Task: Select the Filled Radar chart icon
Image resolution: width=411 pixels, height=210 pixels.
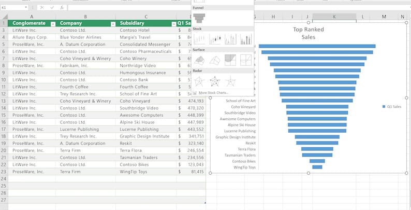Action: pyautogui.click(x=230, y=81)
